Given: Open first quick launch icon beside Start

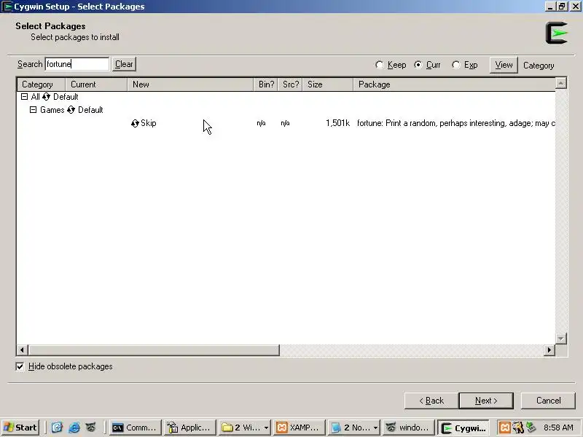Looking at the screenshot, I should click(x=57, y=428).
